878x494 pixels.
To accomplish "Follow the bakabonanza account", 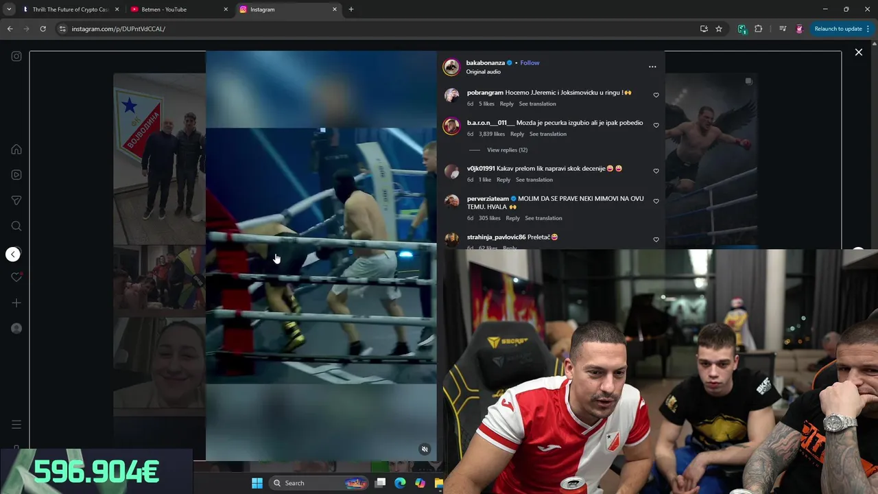I will tap(530, 62).
